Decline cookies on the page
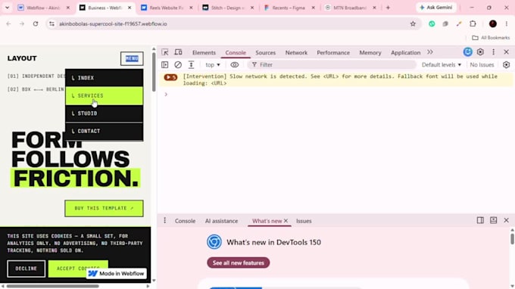The width and height of the screenshot is (515, 289). pos(27,269)
